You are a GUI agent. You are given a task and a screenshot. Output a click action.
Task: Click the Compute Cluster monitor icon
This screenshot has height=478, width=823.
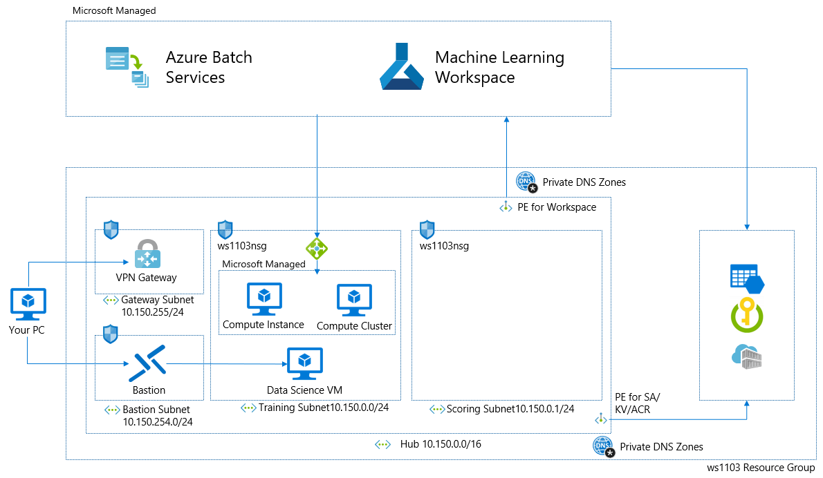(x=354, y=300)
